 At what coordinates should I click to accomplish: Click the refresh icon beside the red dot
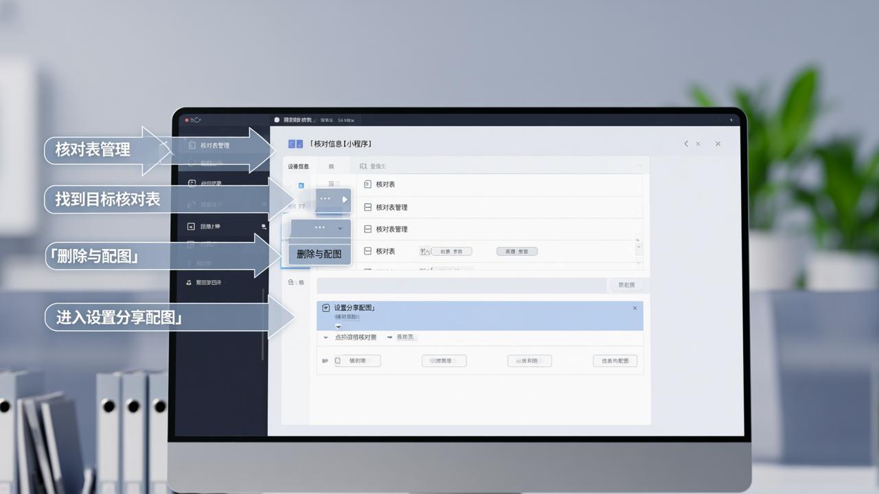[195, 120]
